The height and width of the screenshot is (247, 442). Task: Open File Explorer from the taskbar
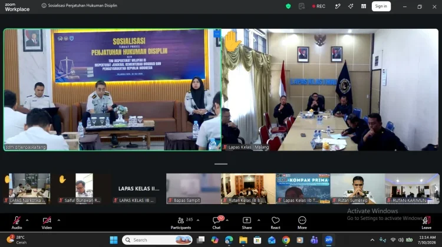pyautogui.click(x=243, y=240)
